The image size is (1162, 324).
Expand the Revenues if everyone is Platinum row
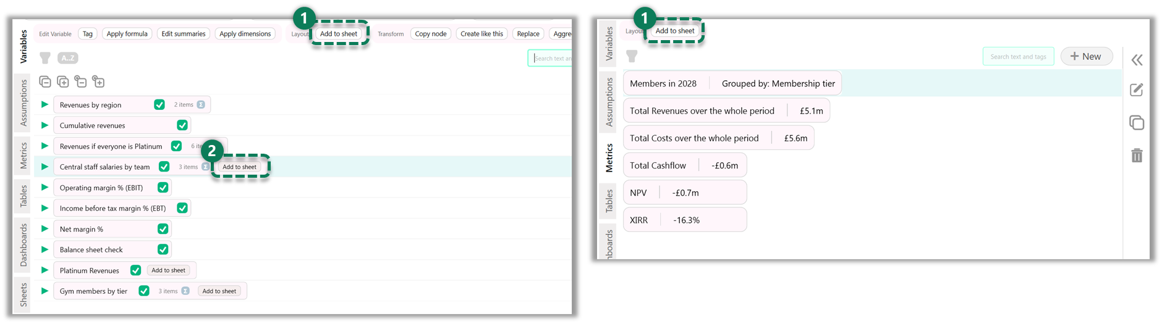pyautogui.click(x=45, y=146)
